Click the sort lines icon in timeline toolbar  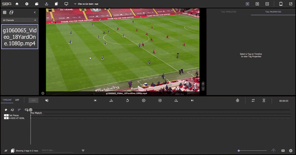(x=19, y=110)
